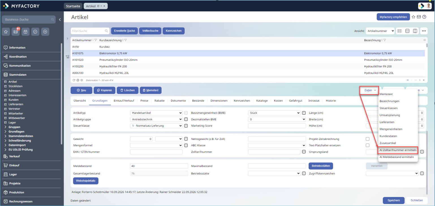
Task: Click the envelope icon beside Myfactory empfehlen
Action: [x=419, y=17]
